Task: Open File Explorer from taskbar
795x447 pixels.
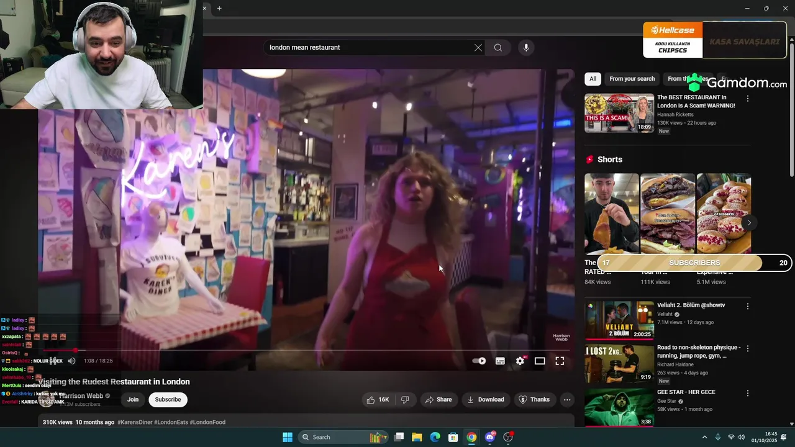Action: point(417,437)
